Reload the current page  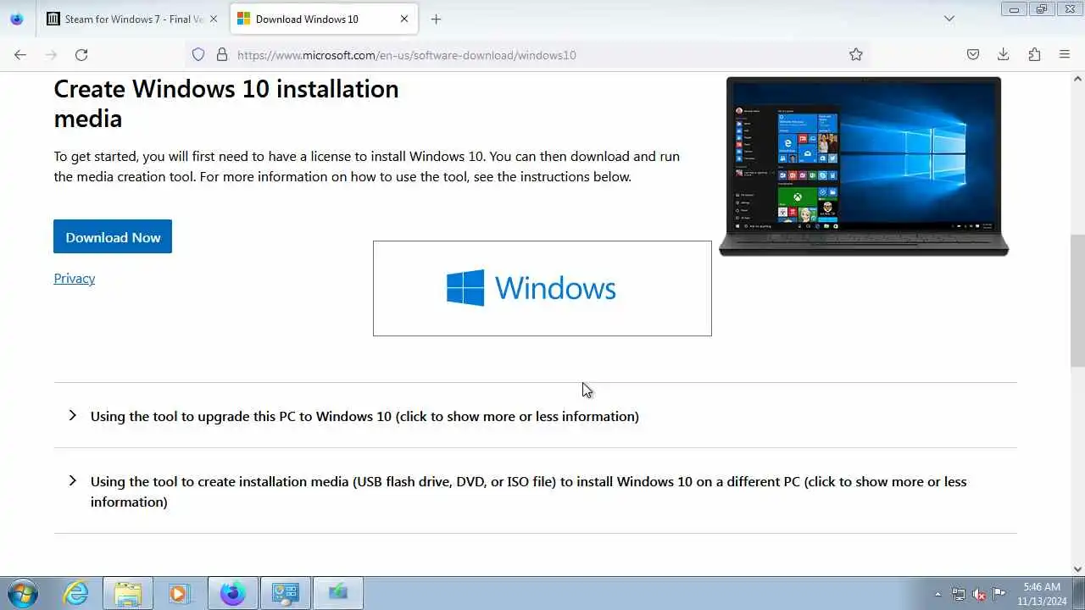(x=81, y=55)
